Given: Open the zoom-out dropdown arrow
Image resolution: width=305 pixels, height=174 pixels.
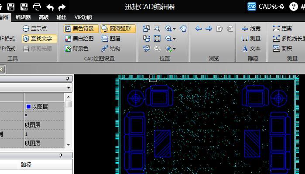Looking at the screenshot, I should coord(174,39).
